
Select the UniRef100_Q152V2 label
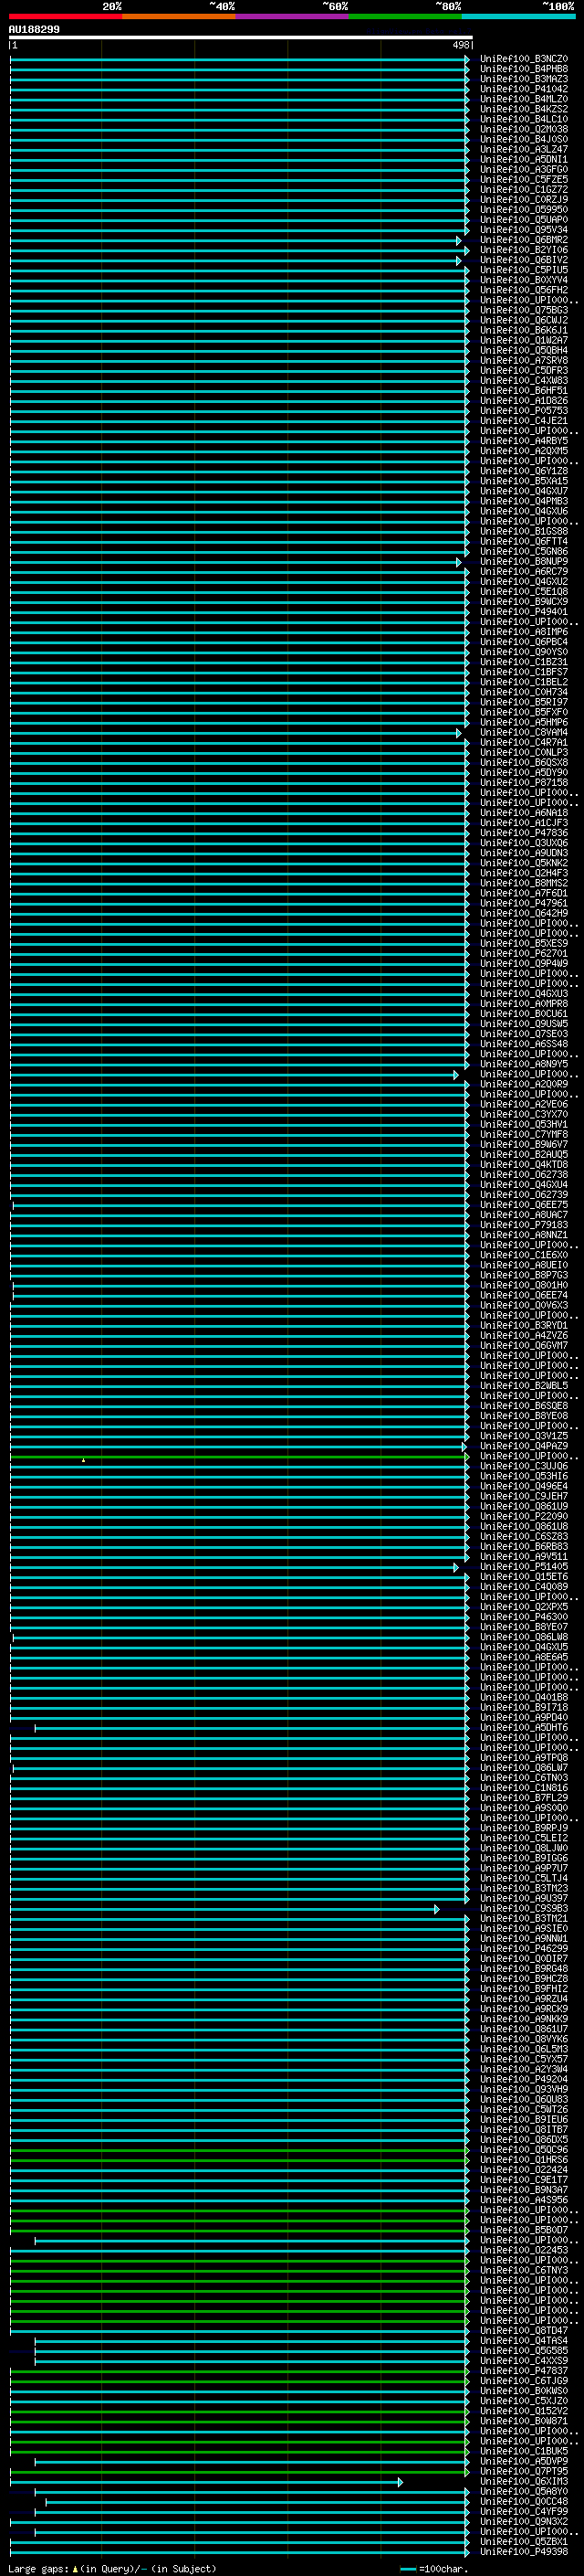pyautogui.click(x=523, y=2411)
